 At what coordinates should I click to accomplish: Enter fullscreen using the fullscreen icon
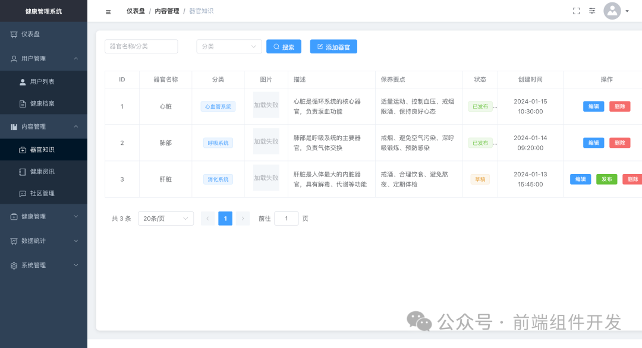(x=575, y=10)
